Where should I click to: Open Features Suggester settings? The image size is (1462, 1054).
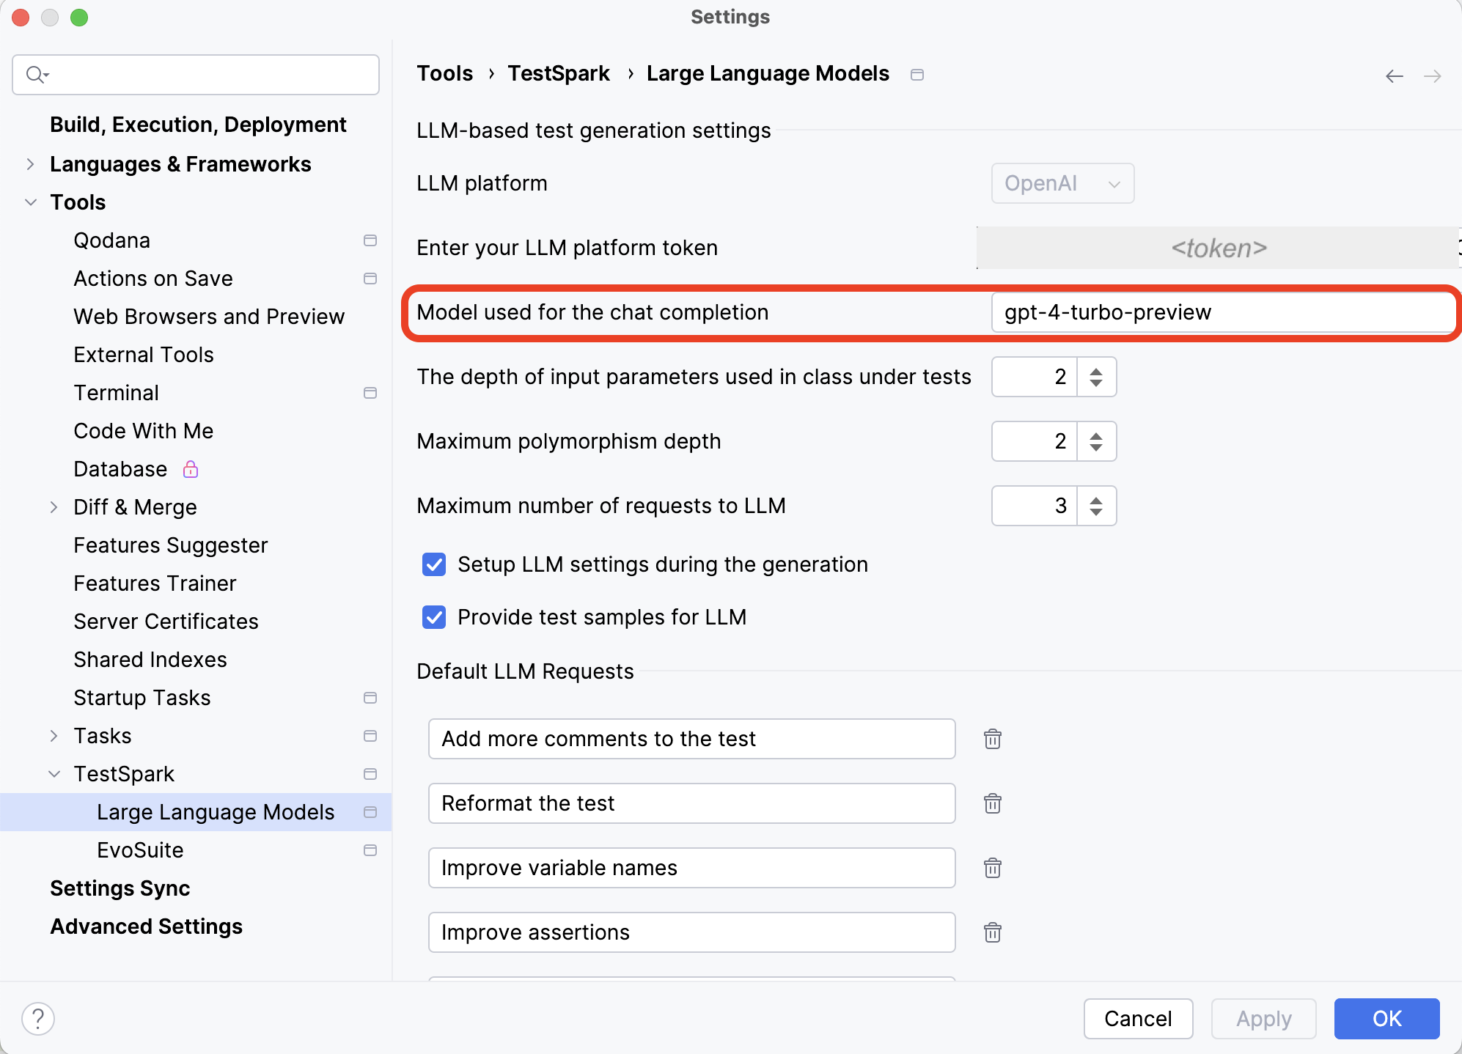[171, 545]
